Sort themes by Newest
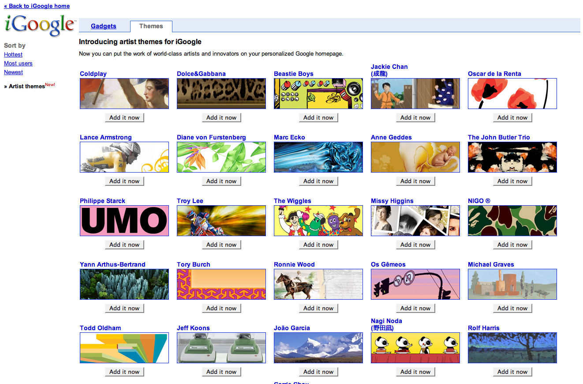The image size is (583, 384). click(x=13, y=72)
